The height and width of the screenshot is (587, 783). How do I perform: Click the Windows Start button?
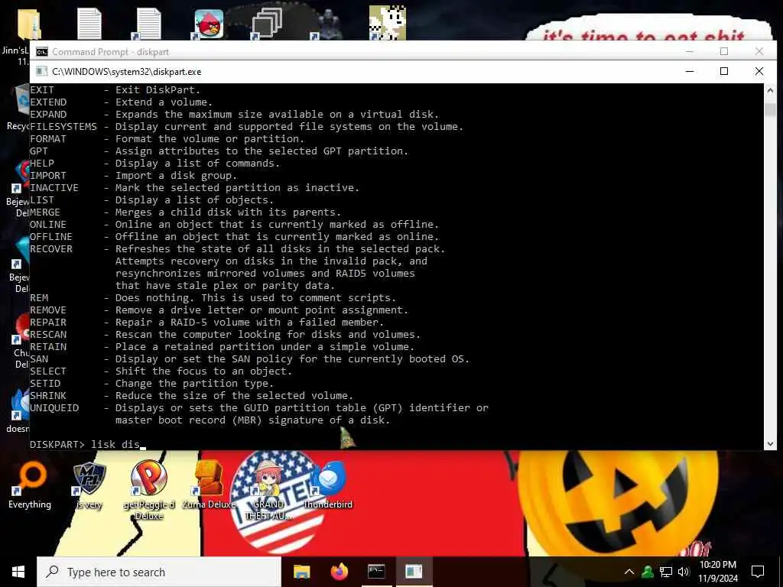(18, 572)
